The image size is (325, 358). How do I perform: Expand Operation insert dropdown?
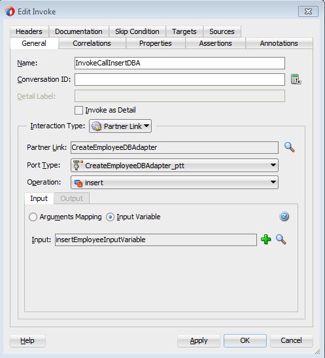175,183
